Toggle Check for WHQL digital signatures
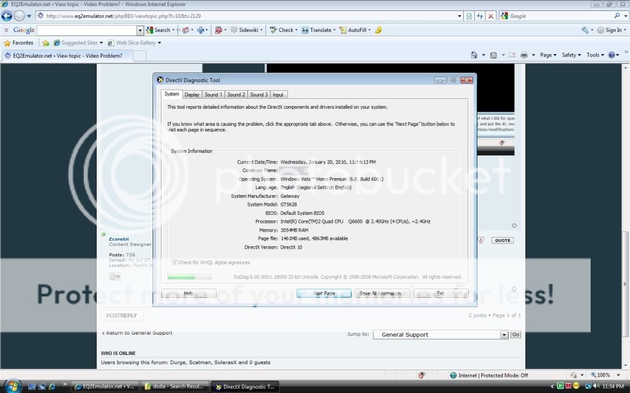630x393 pixels. coord(175,262)
